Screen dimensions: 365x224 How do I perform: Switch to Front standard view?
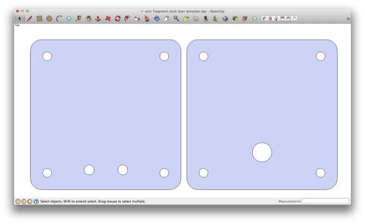(x=276, y=18)
